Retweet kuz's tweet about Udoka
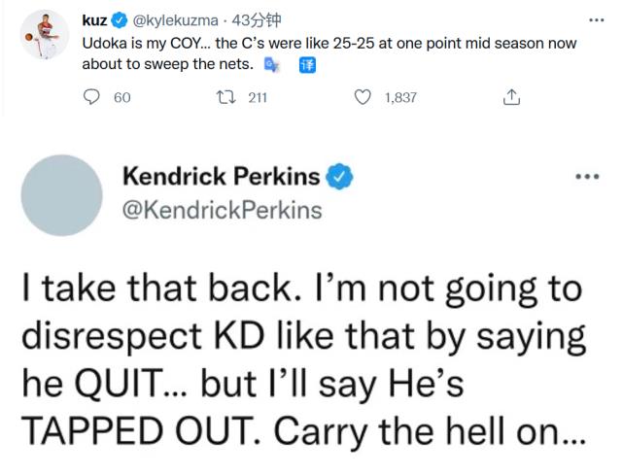 tap(225, 97)
